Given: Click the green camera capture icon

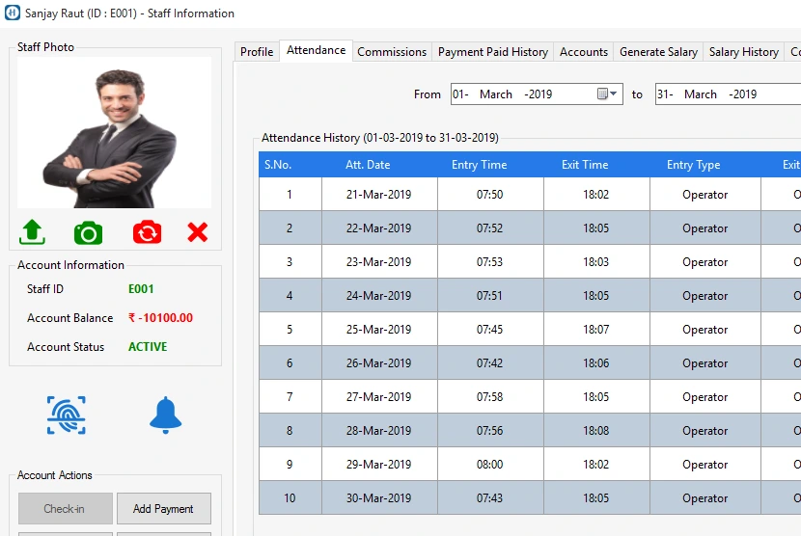Looking at the screenshot, I should coord(88,232).
